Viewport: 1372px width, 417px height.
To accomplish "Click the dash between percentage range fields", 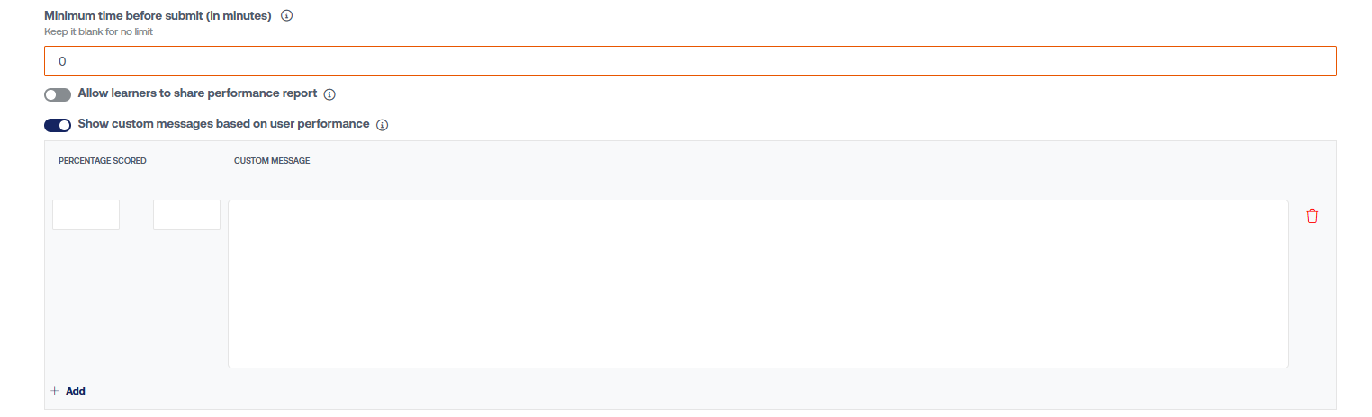I will pyautogui.click(x=137, y=208).
